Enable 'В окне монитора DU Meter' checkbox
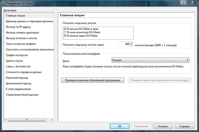Screen dimensions: 199x132 point(65,32)
